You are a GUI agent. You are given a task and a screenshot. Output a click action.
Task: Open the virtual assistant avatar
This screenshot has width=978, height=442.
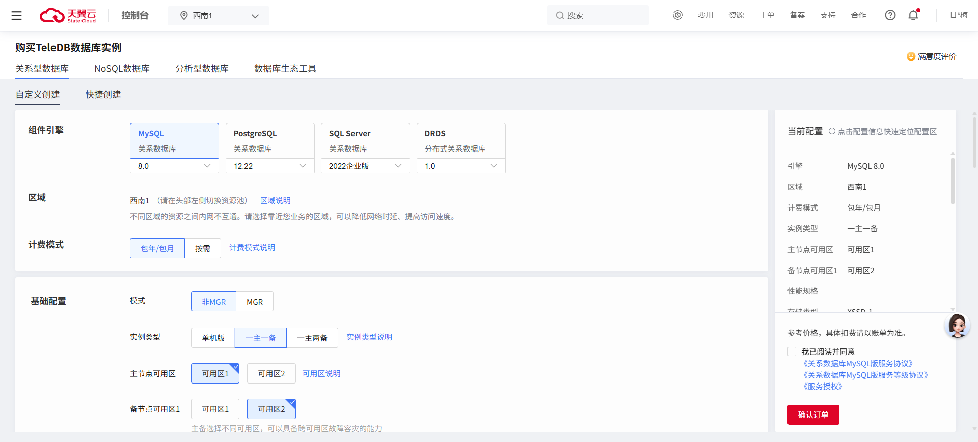click(957, 326)
